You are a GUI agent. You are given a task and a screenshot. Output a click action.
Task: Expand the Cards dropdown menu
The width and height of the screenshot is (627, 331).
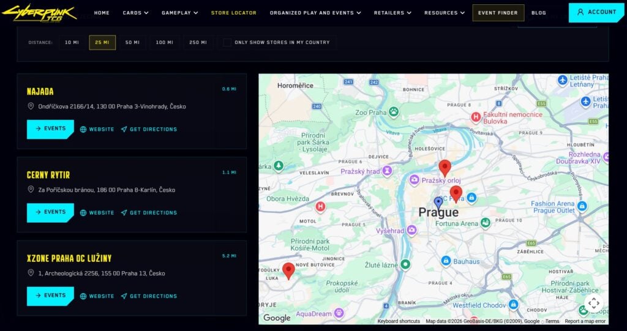coord(135,13)
